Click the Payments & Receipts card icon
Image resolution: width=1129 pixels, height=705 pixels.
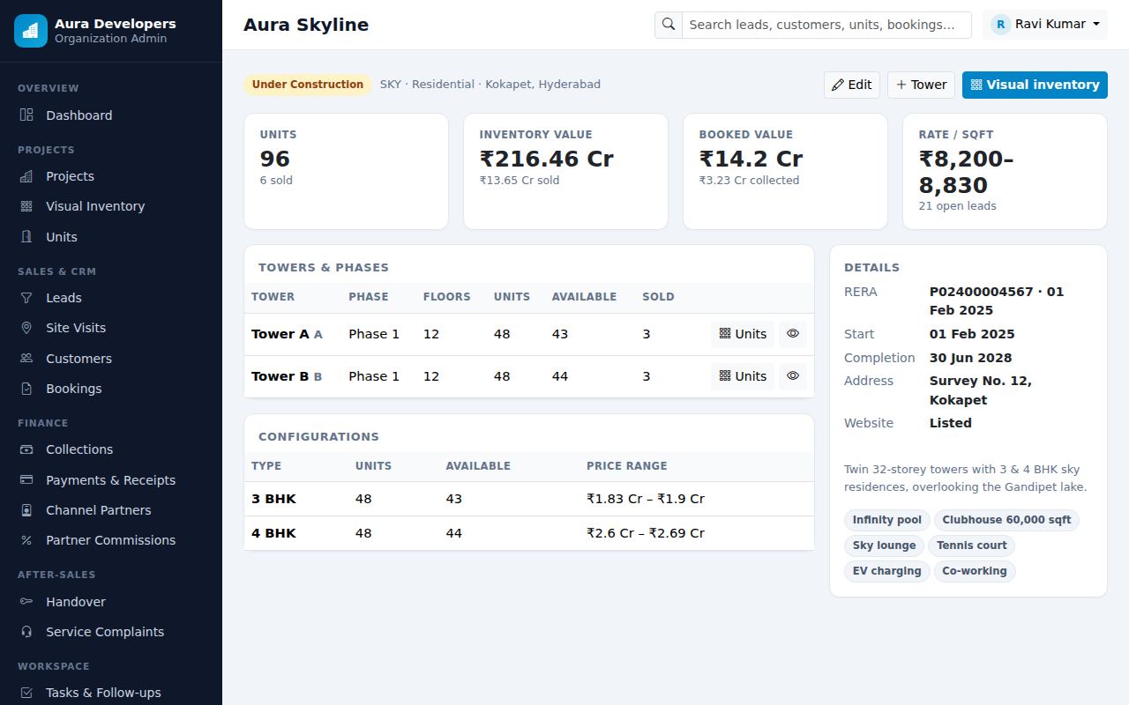click(x=26, y=480)
